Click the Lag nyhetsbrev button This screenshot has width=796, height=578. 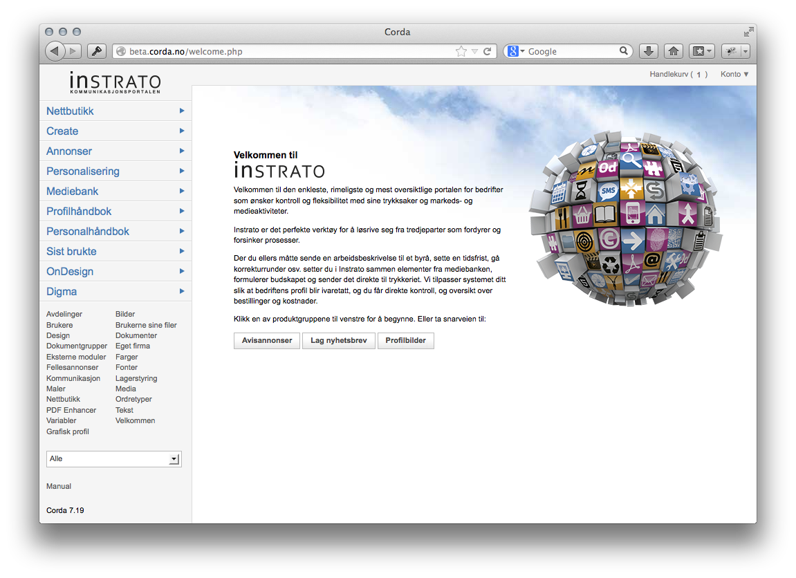coord(338,341)
